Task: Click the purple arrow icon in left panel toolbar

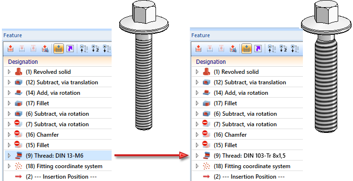Action: tap(70, 49)
